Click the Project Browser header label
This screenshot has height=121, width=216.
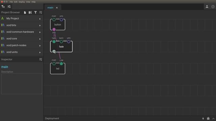(x=10, y=12)
